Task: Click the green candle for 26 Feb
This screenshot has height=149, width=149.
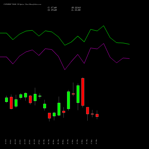Action: point(35,97)
